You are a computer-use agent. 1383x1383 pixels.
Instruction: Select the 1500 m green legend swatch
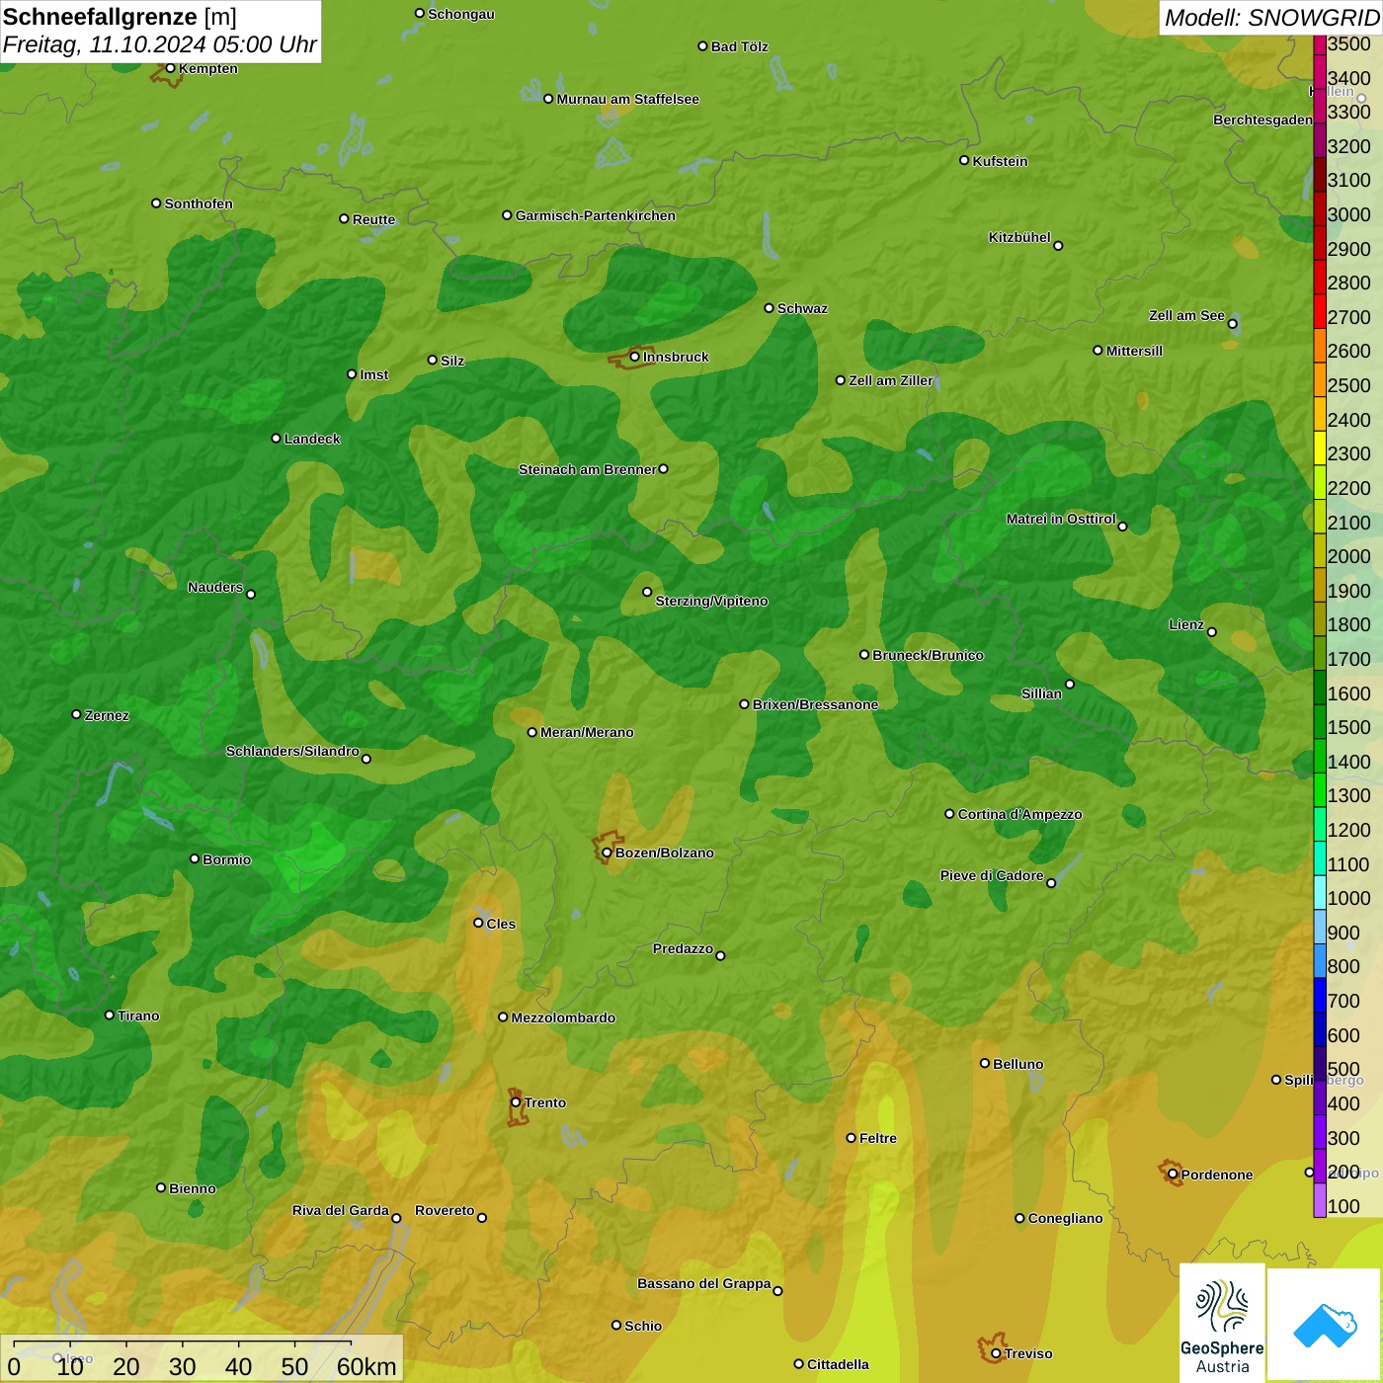pyautogui.click(x=1320, y=721)
